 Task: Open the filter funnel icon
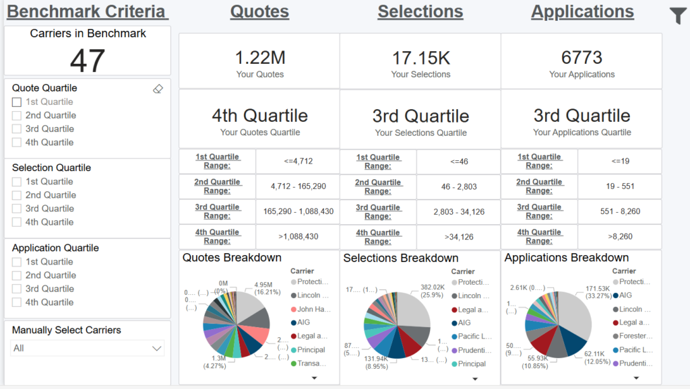tap(677, 15)
